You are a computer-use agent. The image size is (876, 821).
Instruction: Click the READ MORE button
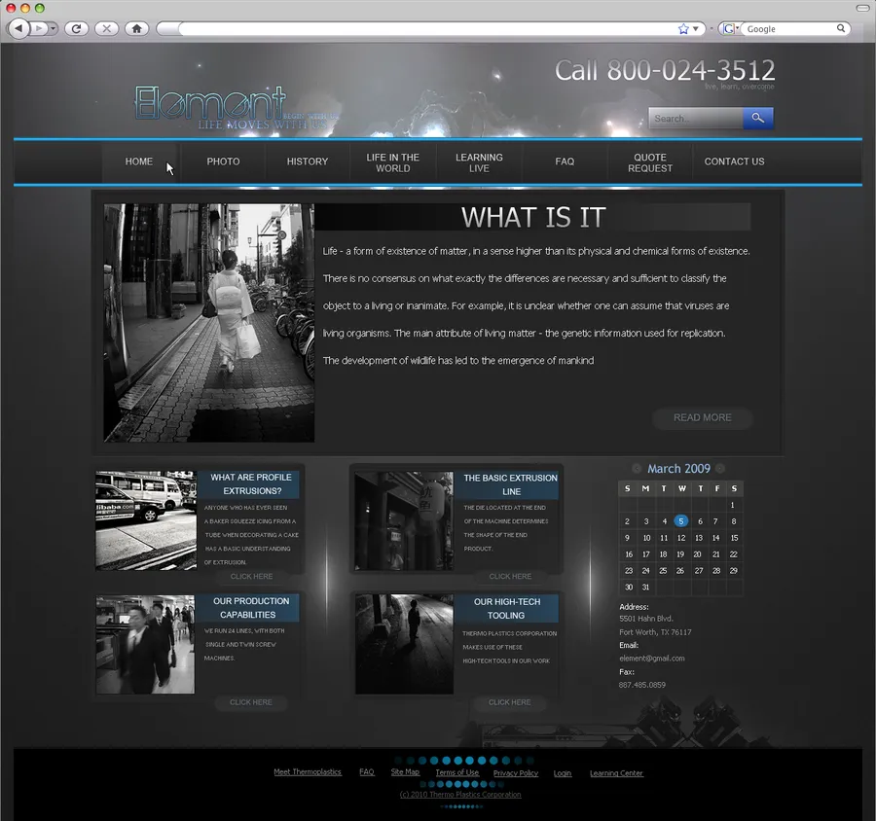702,417
